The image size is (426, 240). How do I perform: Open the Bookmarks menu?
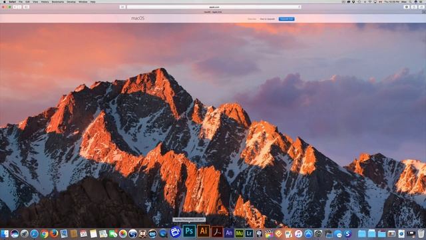pyautogui.click(x=58, y=1)
